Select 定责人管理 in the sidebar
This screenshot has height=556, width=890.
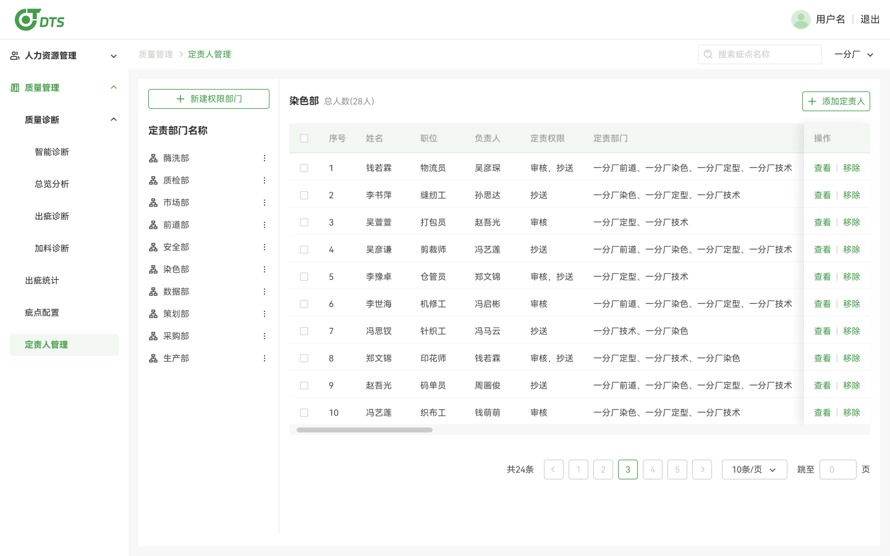click(64, 345)
